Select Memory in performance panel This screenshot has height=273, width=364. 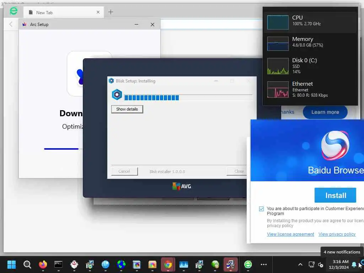coord(310,43)
